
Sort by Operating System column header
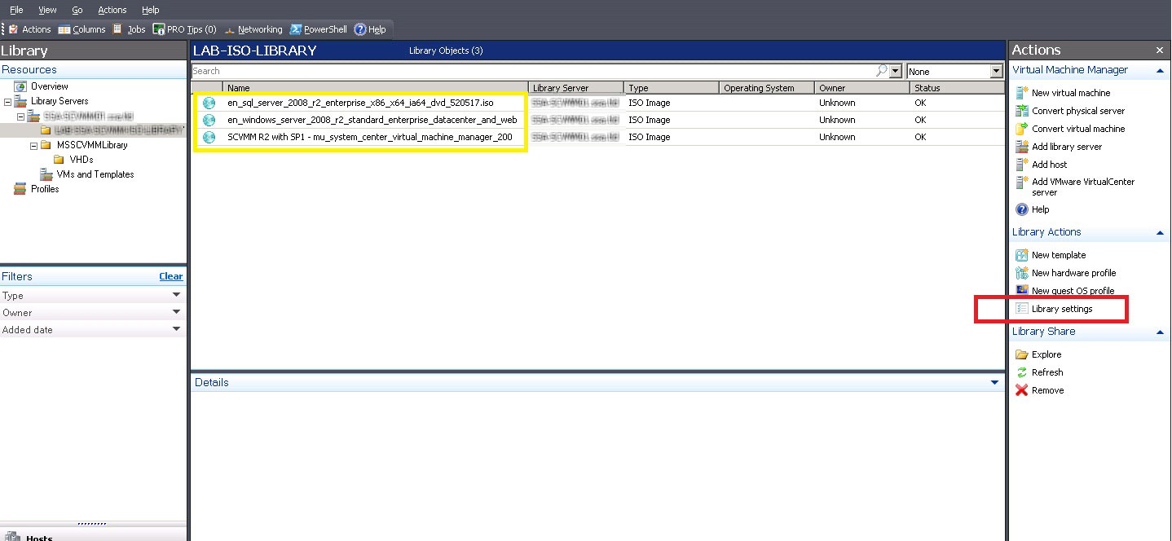point(767,88)
